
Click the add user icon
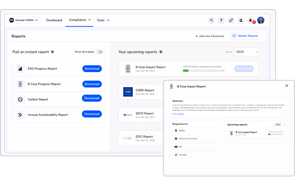pyautogui.click(x=241, y=20)
